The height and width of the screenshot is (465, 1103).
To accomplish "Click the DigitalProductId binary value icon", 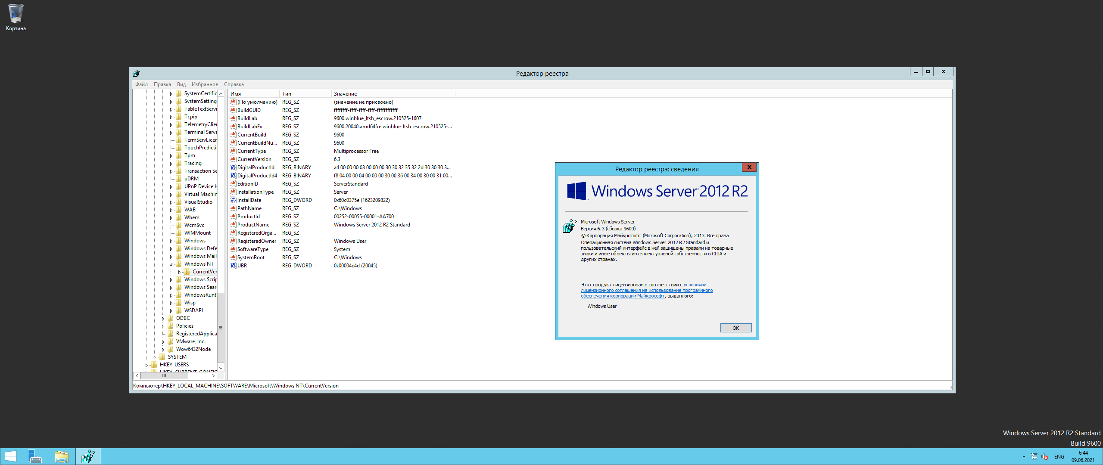I will (233, 167).
